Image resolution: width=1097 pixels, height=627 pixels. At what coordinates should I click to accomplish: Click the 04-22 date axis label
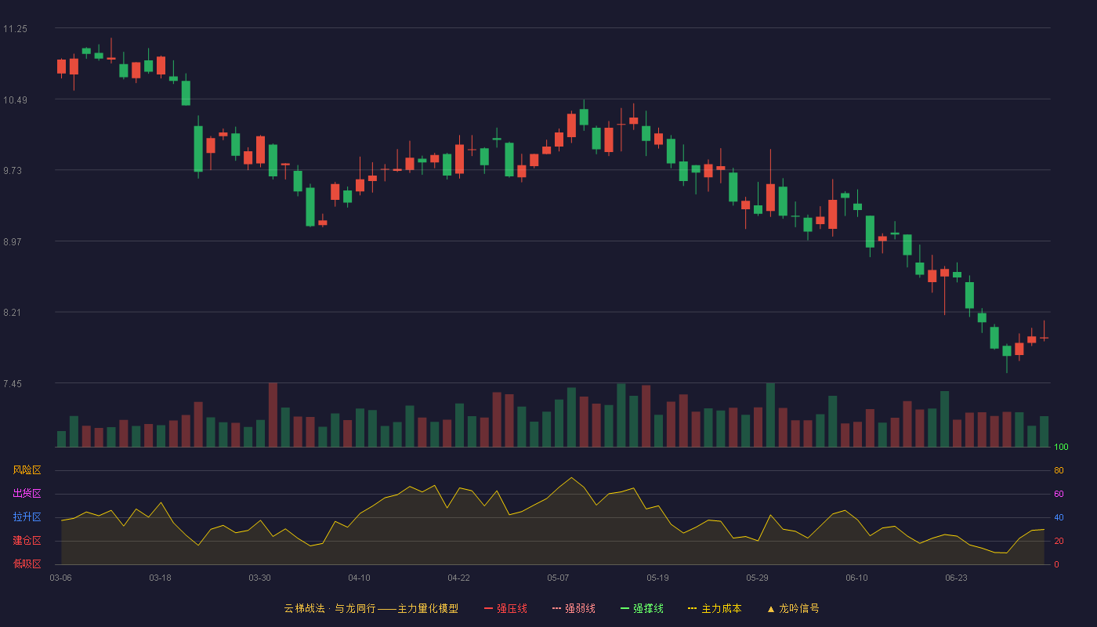coord(459,578)
